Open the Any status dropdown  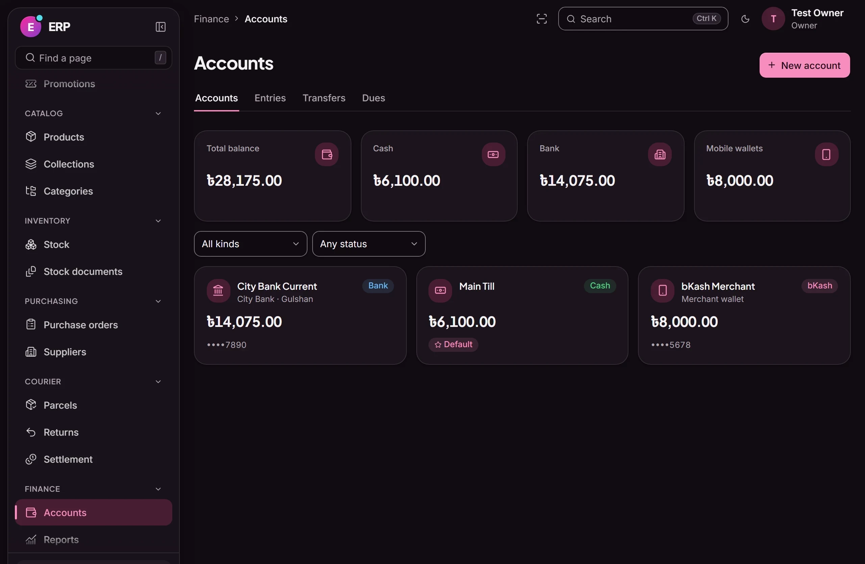coord(369,244)
